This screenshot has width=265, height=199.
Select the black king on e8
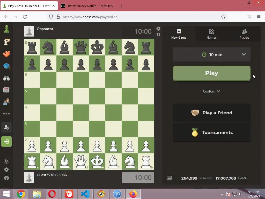[97, 47]
